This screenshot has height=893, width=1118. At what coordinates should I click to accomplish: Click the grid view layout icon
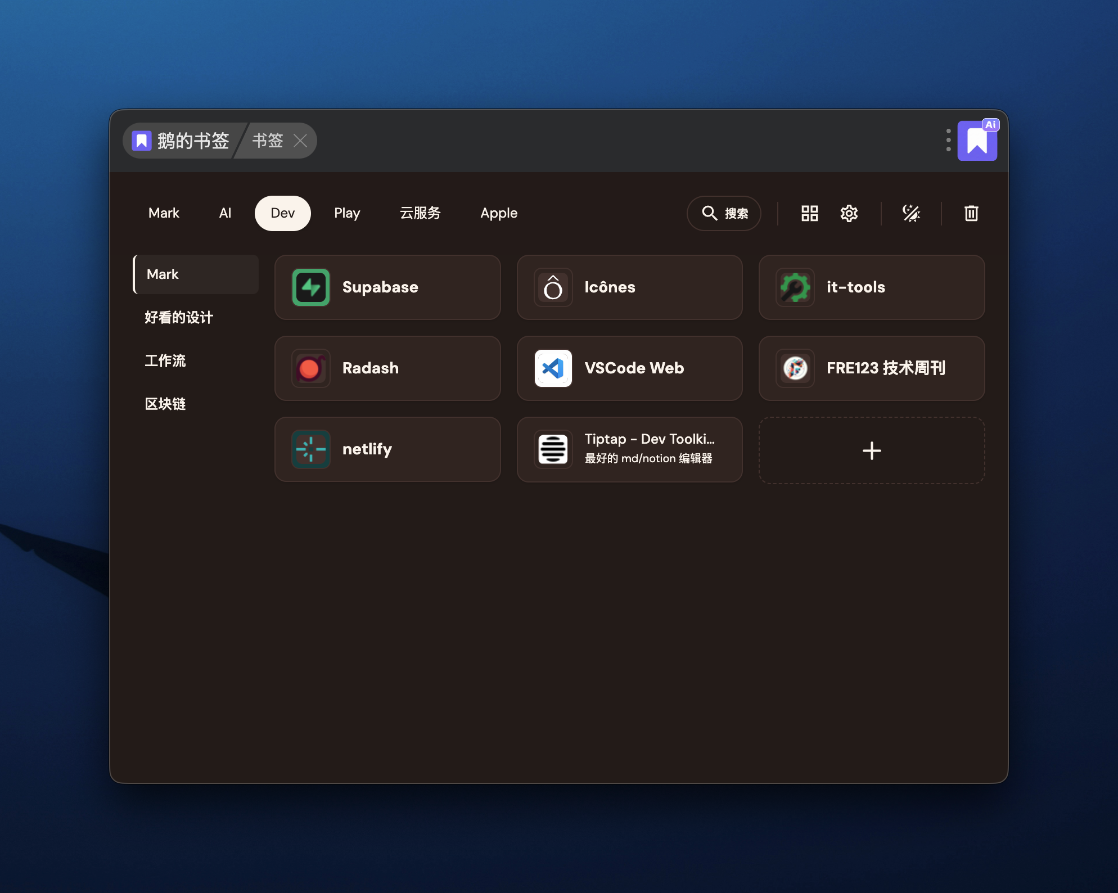(809, 213)
